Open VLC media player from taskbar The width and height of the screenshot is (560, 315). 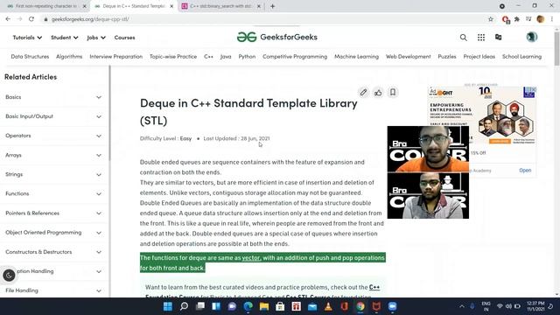pyautogui.click(x=328, y=306)
